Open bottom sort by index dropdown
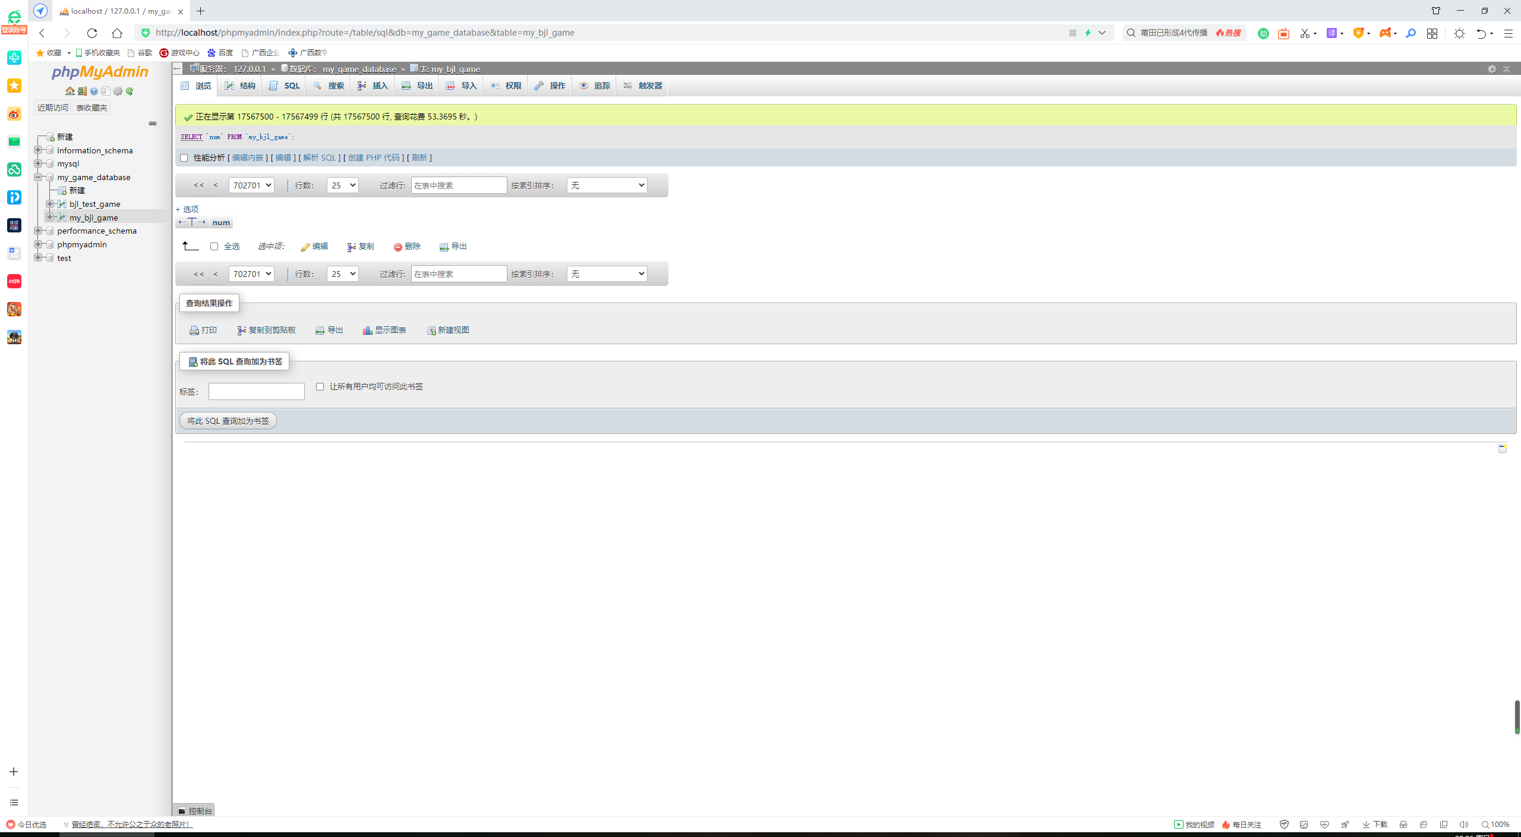 607,274
